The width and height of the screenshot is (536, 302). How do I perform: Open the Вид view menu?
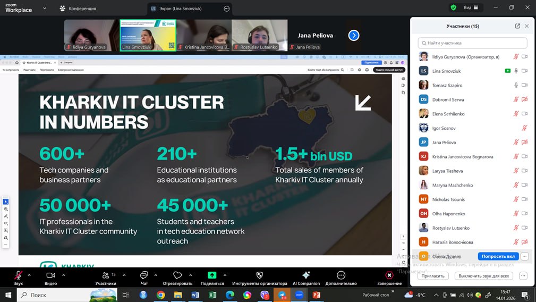point(471,8)
